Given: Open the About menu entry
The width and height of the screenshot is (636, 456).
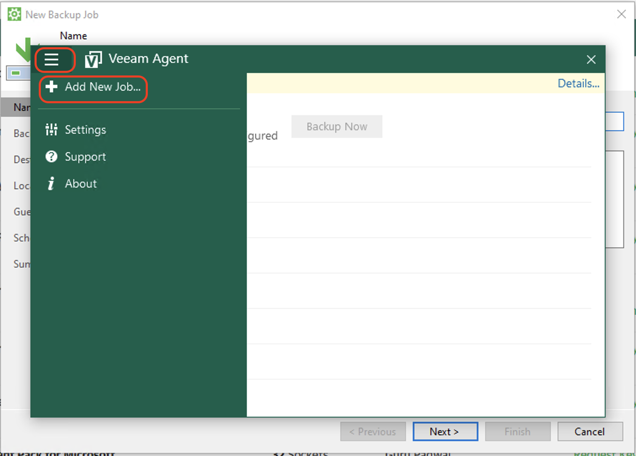Looking at the screenshot, I should click(x=81, y=184).
